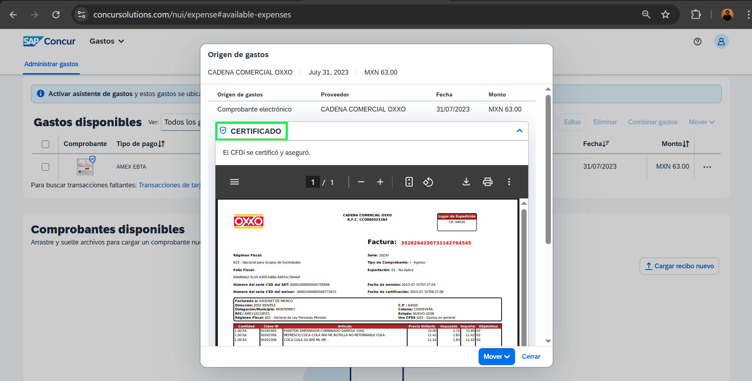Close the dialog with Cerrar
The height and width of the screenshot is (381, 752).
(531, 356)
